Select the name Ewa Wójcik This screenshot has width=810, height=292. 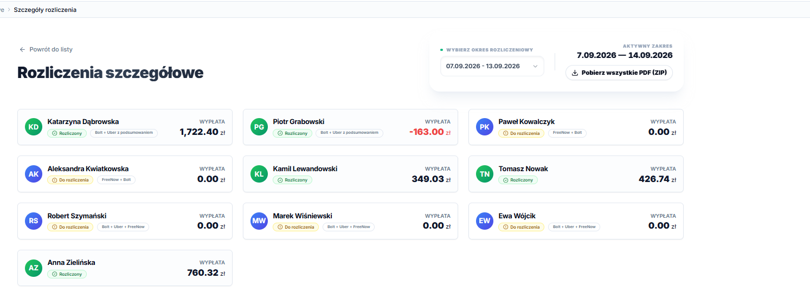pos(517,216)
